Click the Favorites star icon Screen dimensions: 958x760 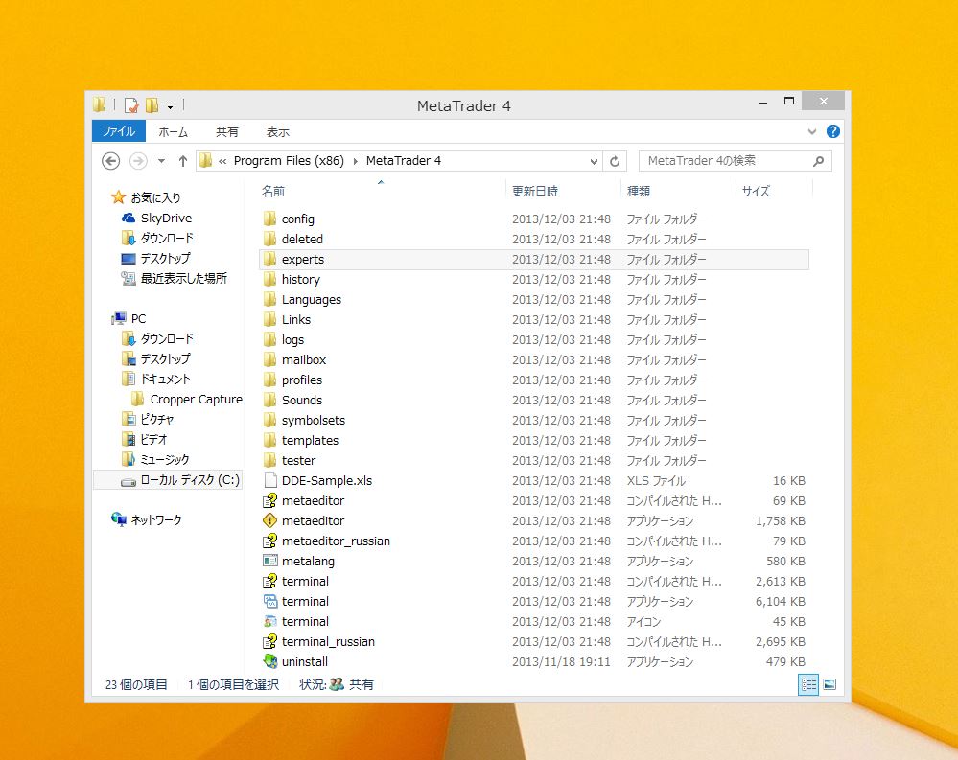click(119, 197)
